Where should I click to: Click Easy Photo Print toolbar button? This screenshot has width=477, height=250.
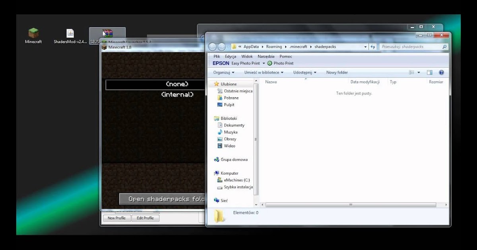(x=245, y=63)
